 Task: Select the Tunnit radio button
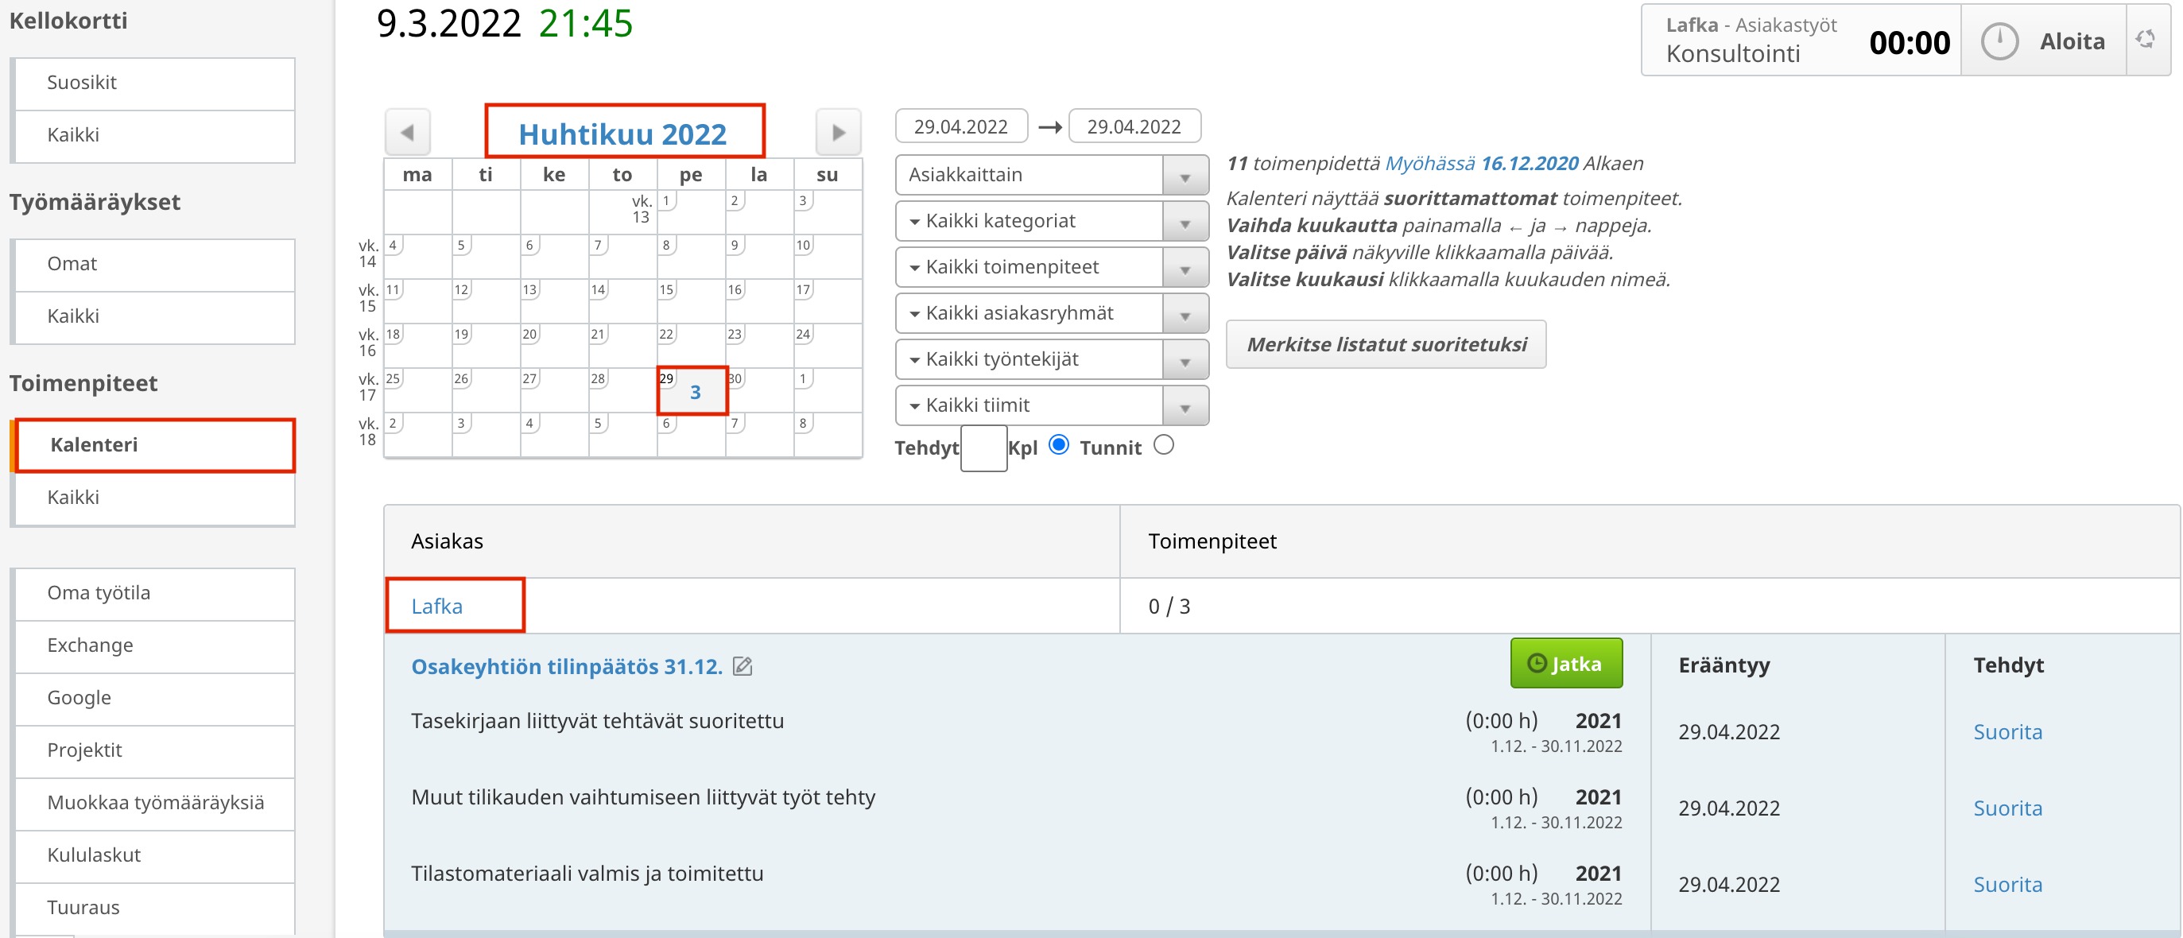click(1165, 445)
